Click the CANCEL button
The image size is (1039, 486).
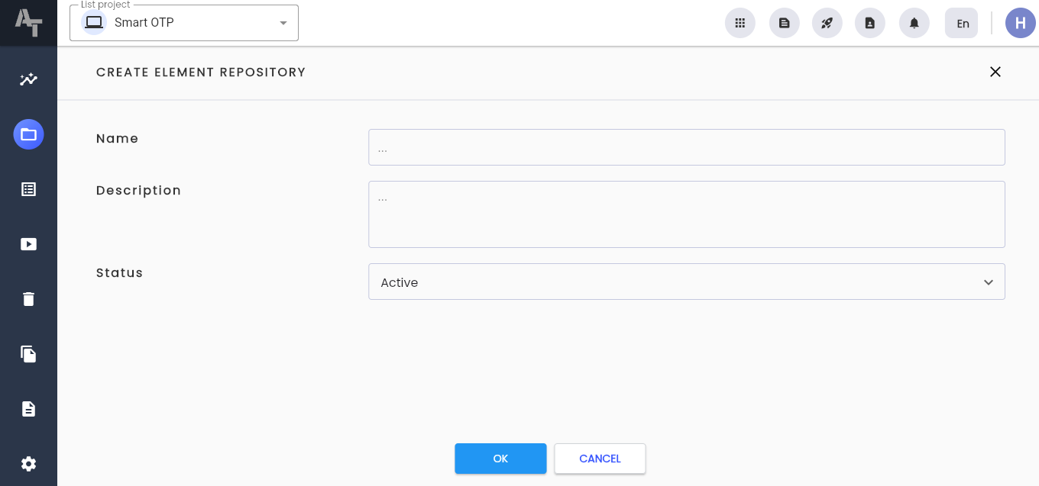point(600,459)
